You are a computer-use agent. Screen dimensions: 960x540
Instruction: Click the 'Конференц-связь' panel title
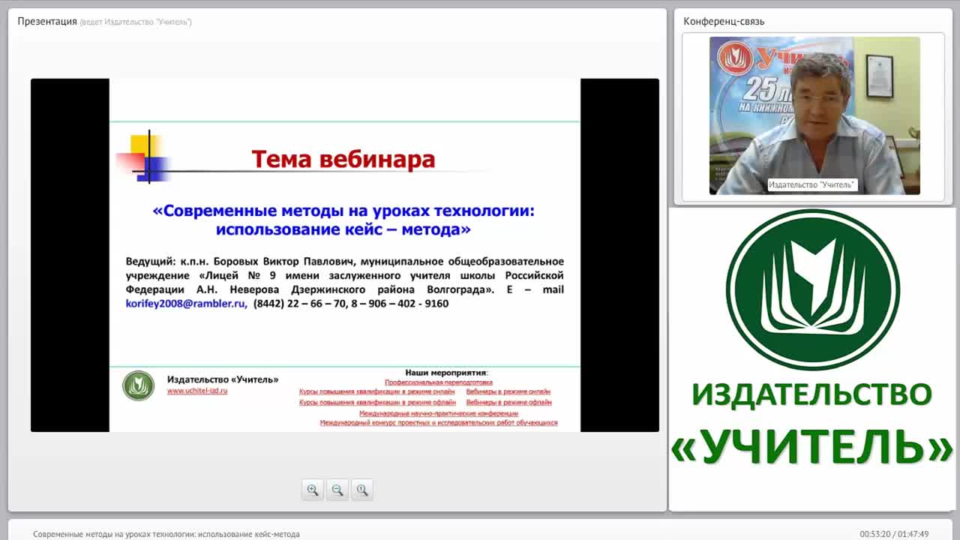click(724, 22)
